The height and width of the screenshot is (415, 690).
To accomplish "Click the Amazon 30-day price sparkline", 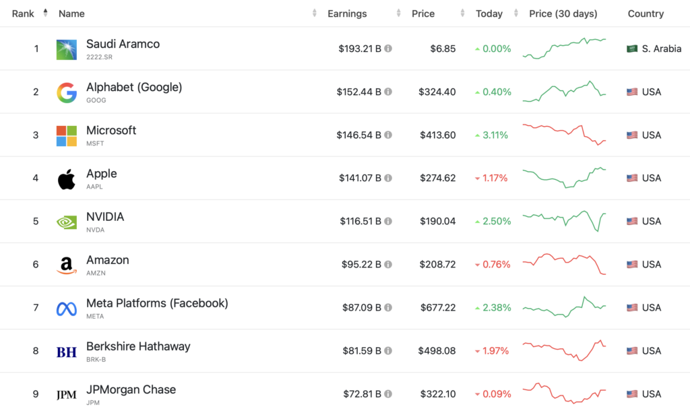I will click(565, 263).
